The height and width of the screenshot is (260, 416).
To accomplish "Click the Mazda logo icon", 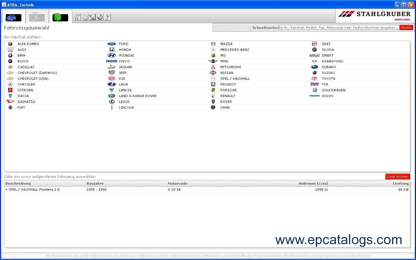I will click(213, 44).
